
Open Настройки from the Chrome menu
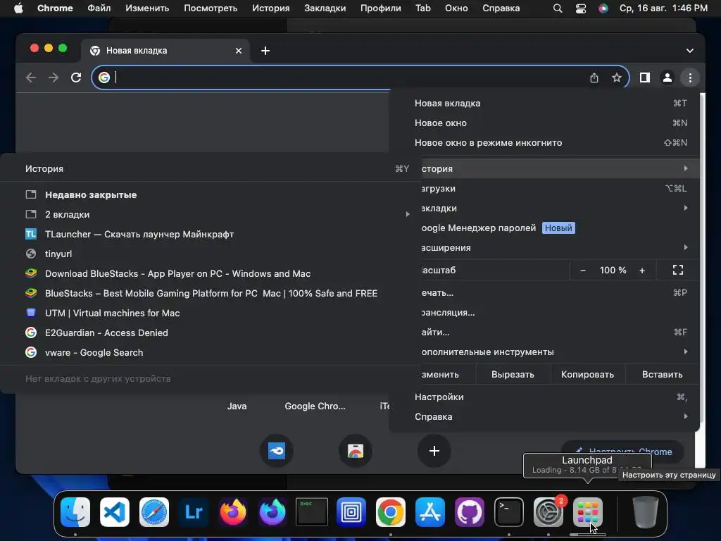click(544, 397)
